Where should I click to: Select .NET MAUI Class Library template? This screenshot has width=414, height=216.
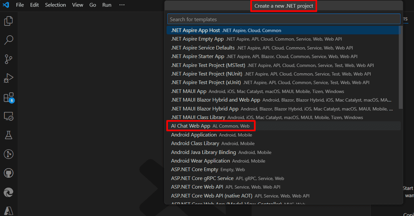[x=283, y=117]
